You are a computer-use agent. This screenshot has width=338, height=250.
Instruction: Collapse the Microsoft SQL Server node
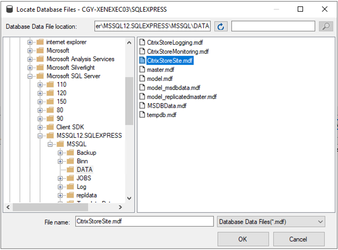[30, 77]
